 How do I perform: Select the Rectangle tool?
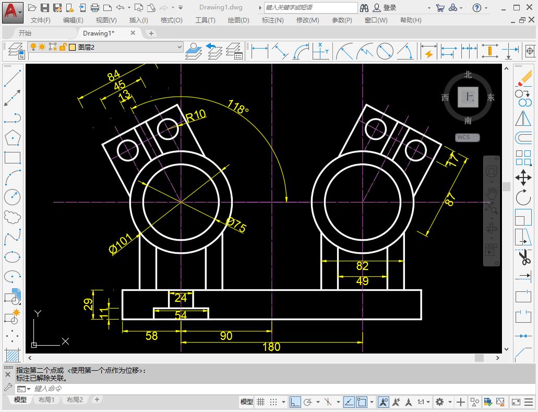click(x=13, y=156)
